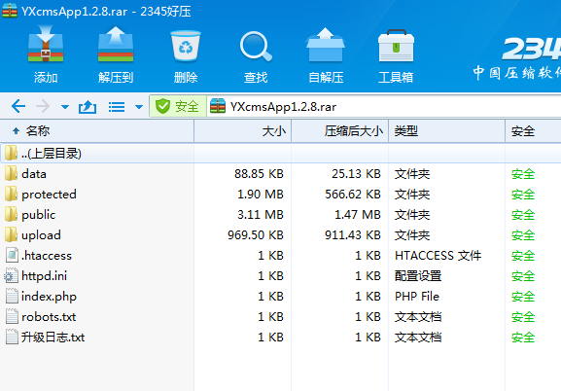Click the .htaccess file icon
The height and width of the screenshot is (391, 561).
(12, 255)
